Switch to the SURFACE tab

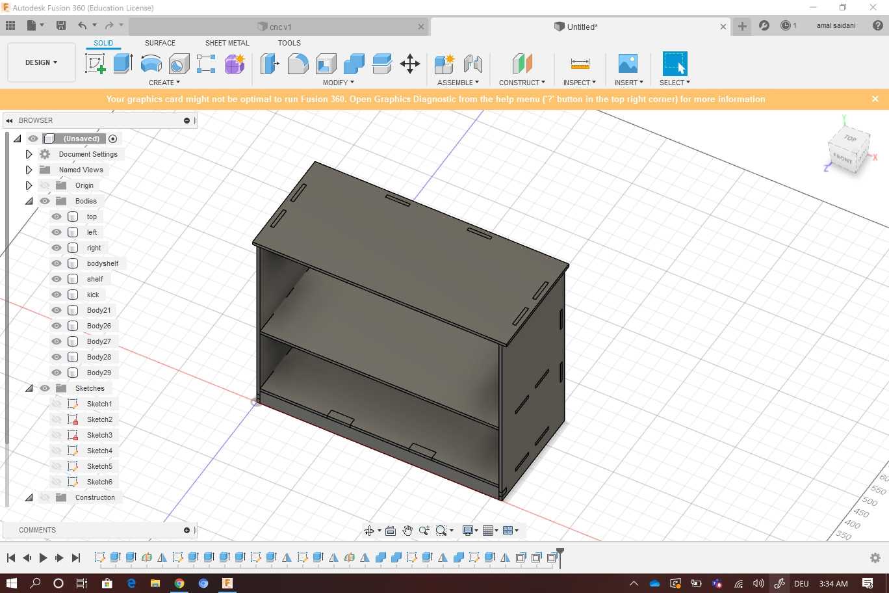(160, 43)
